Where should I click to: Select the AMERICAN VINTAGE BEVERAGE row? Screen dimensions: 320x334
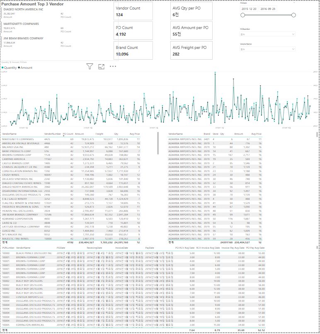(71, 143)
